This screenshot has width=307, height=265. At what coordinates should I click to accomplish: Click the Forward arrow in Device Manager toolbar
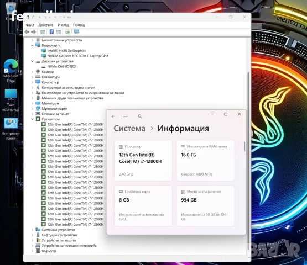click(x=34, y=32)
